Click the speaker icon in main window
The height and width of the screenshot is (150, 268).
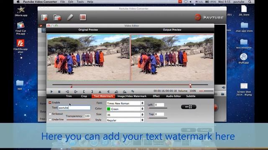coord(223,87)
